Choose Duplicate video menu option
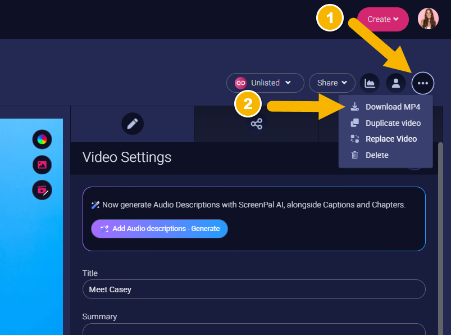Screen dimensions: 451x335 [x=393, y=123]
